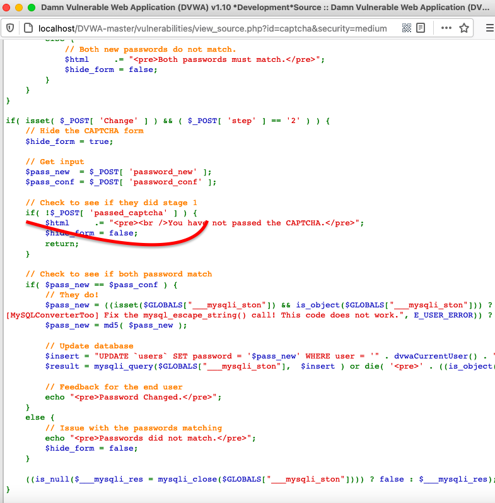495x503 pixels.
Task: Click the comment "// Hide the CAPTCHA form"
Action: point(84,131)
